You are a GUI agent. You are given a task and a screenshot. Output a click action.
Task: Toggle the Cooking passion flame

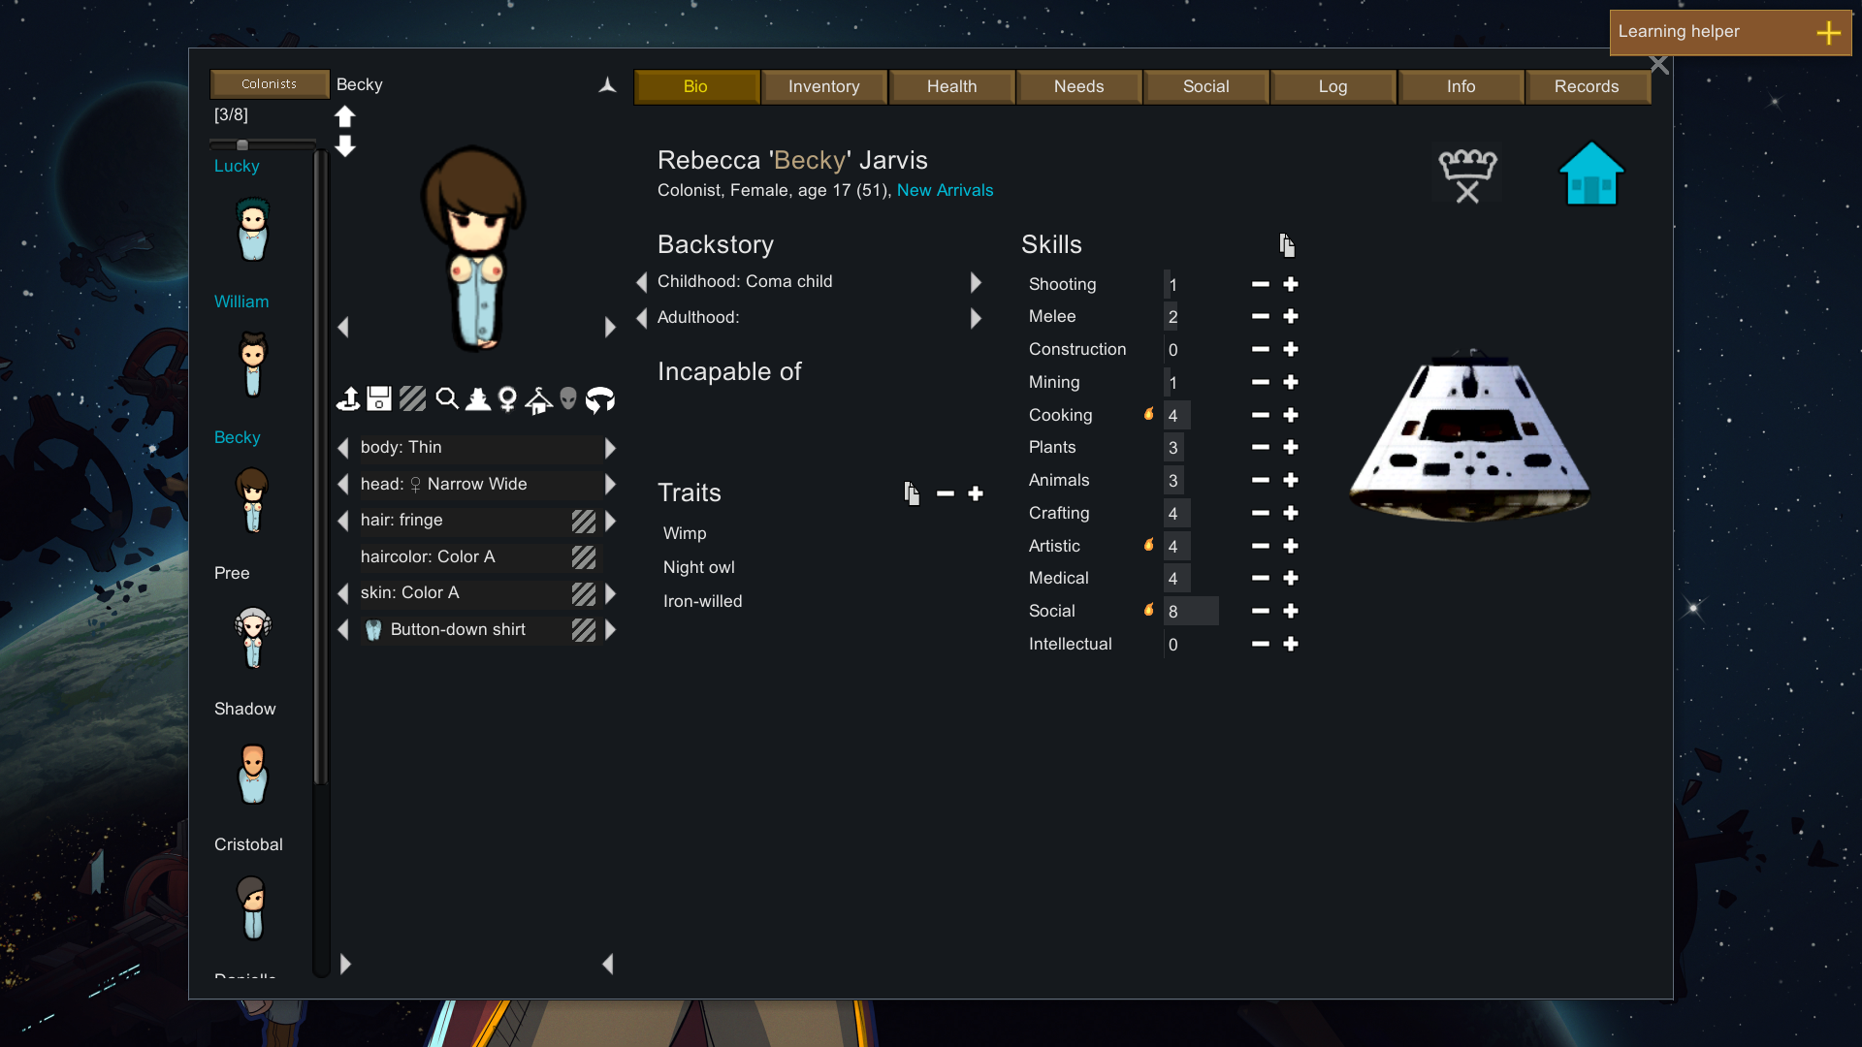point(1149,414)
